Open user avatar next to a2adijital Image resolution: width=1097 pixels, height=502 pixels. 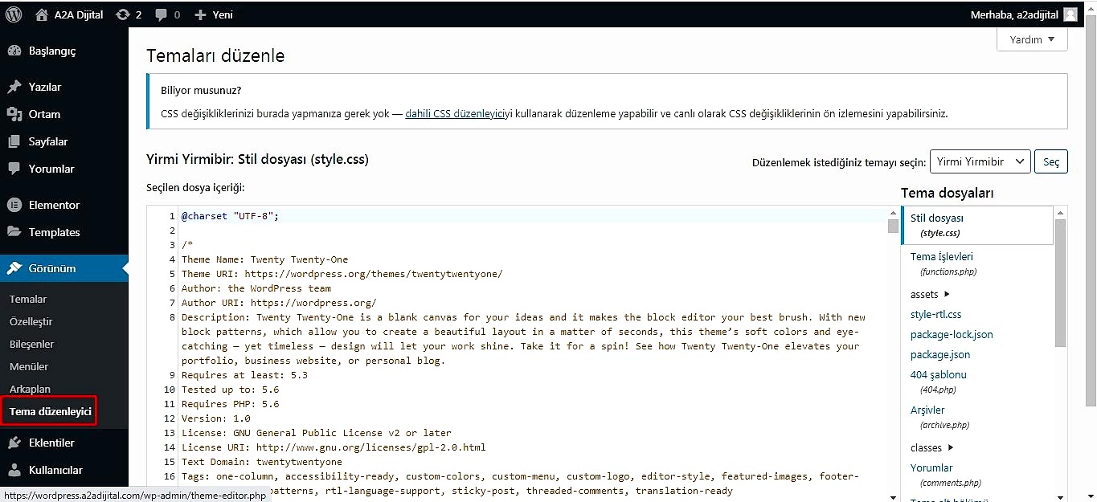point(1070,14)
